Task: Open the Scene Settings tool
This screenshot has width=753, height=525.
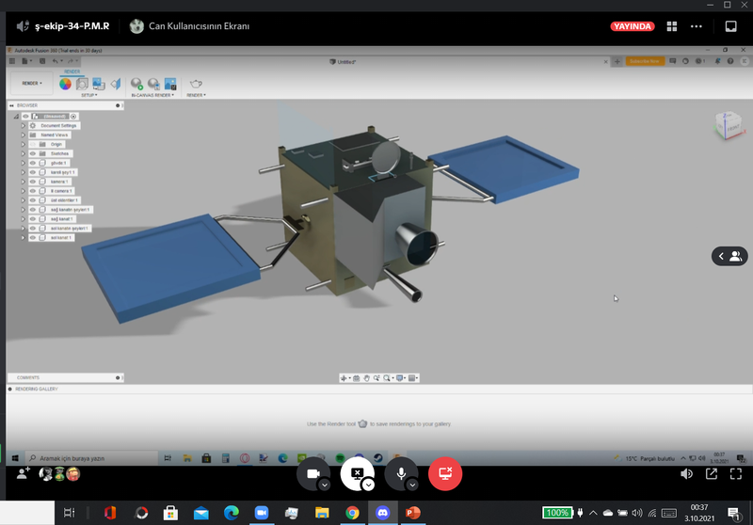Action: coord(82,84)
